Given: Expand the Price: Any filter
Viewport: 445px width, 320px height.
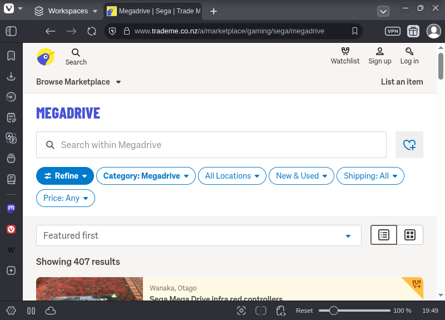Looking at the screenshot, I should pyautogui.click(x=66, y=198).
